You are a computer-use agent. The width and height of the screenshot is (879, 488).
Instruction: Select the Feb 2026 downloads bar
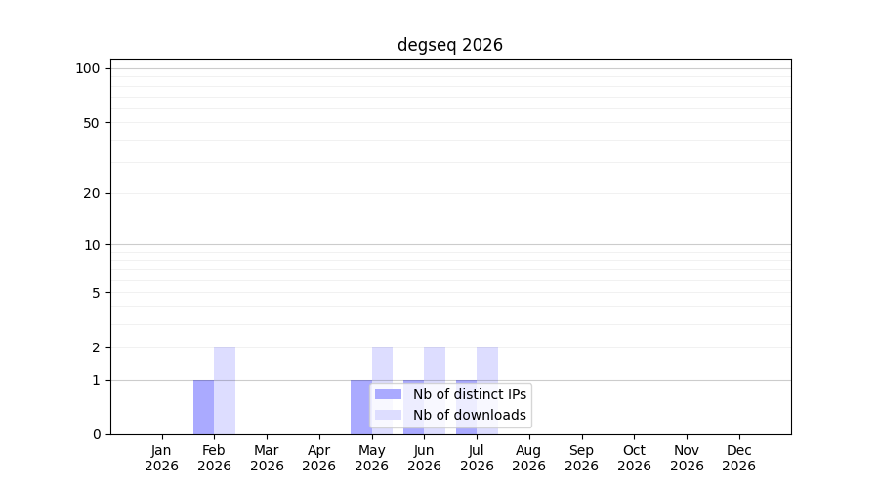(x=225, y=391)
